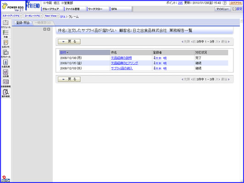Go to 先頭 in top pager
244x183 pixels.
pyautogui.click(x=186, y=42)
